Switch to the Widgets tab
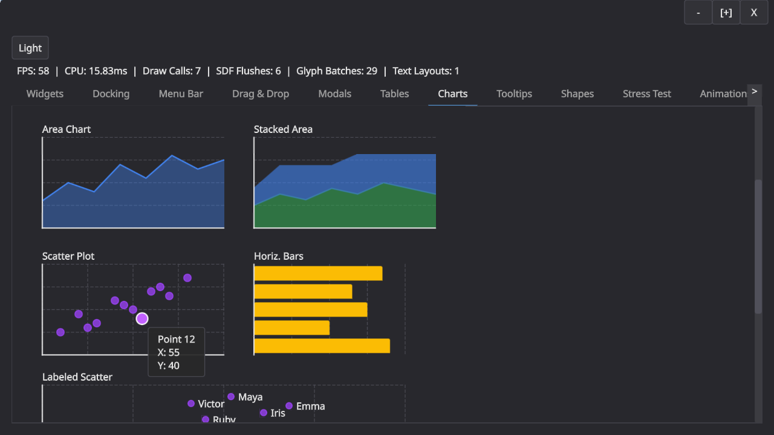The width and height of the screenshot is (774, 435). pos(45,94)
